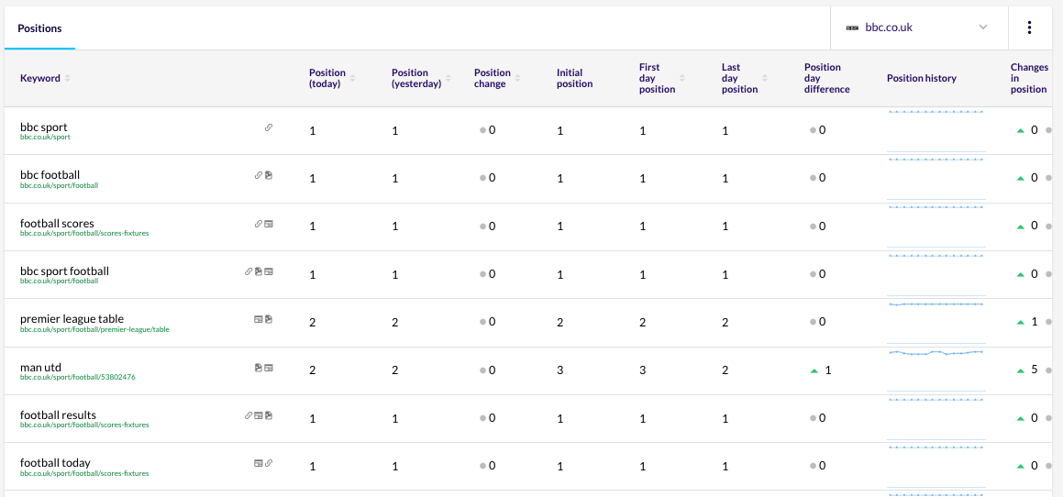Image resolution: width=1063 pixels, height=497 pixels.
Task: Select the Positions tab
Action: coord(39,28)
